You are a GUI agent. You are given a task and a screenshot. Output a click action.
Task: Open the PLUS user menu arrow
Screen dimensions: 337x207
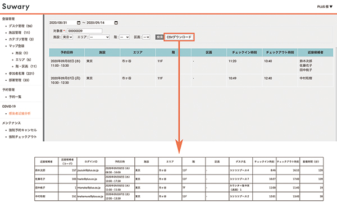pyautogui.click(x=331, y=7)
